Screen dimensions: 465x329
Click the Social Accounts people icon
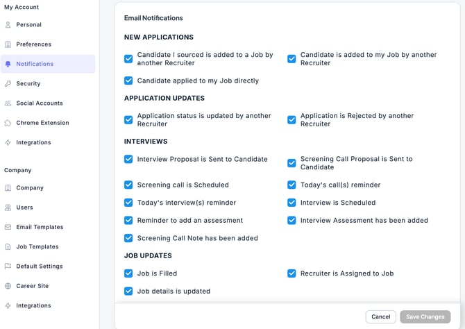pos(8,103)
